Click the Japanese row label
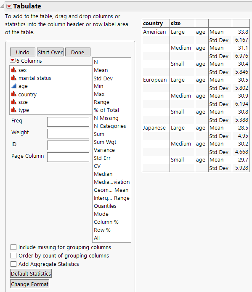This screenshot has width=252, height=292. pyautogui.click(x=154, y=128)
